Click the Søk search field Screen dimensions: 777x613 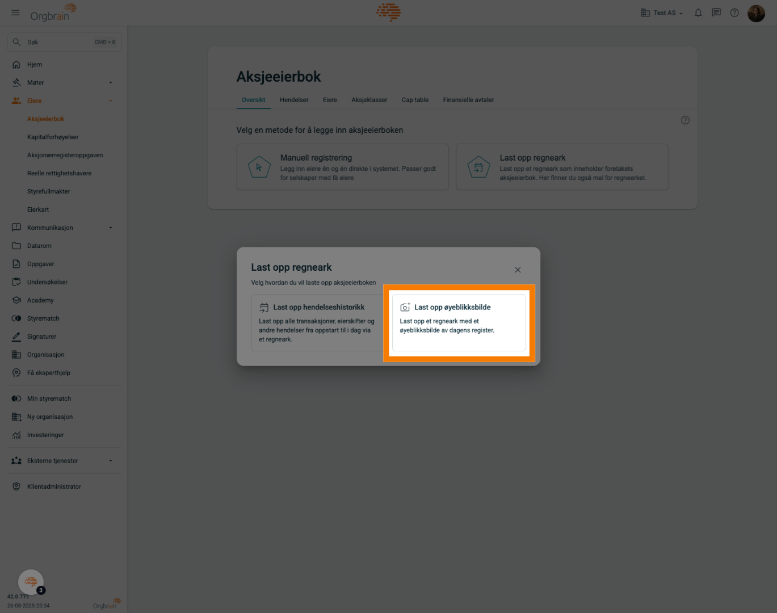click(x=64, y=42)
